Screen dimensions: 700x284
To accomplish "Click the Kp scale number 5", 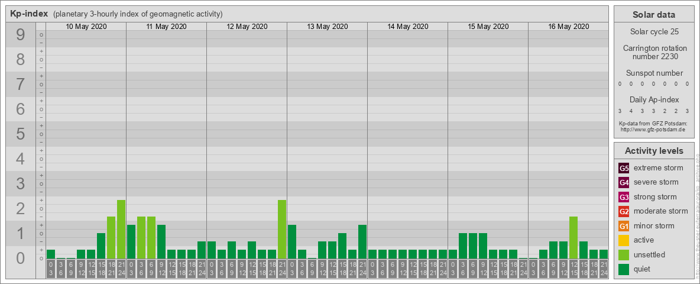I will click(21, 134).
